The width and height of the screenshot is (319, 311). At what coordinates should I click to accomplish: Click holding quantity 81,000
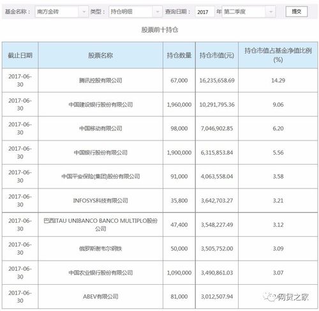[179, 296]
